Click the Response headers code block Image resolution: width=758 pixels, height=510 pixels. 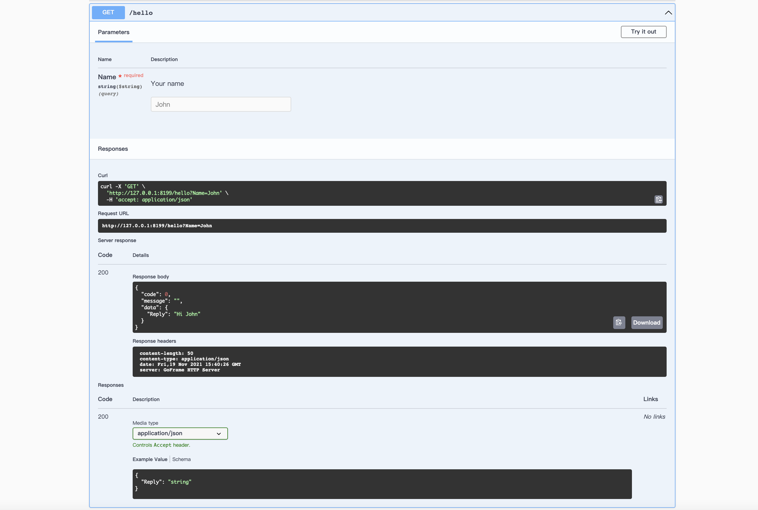point(399,361)
